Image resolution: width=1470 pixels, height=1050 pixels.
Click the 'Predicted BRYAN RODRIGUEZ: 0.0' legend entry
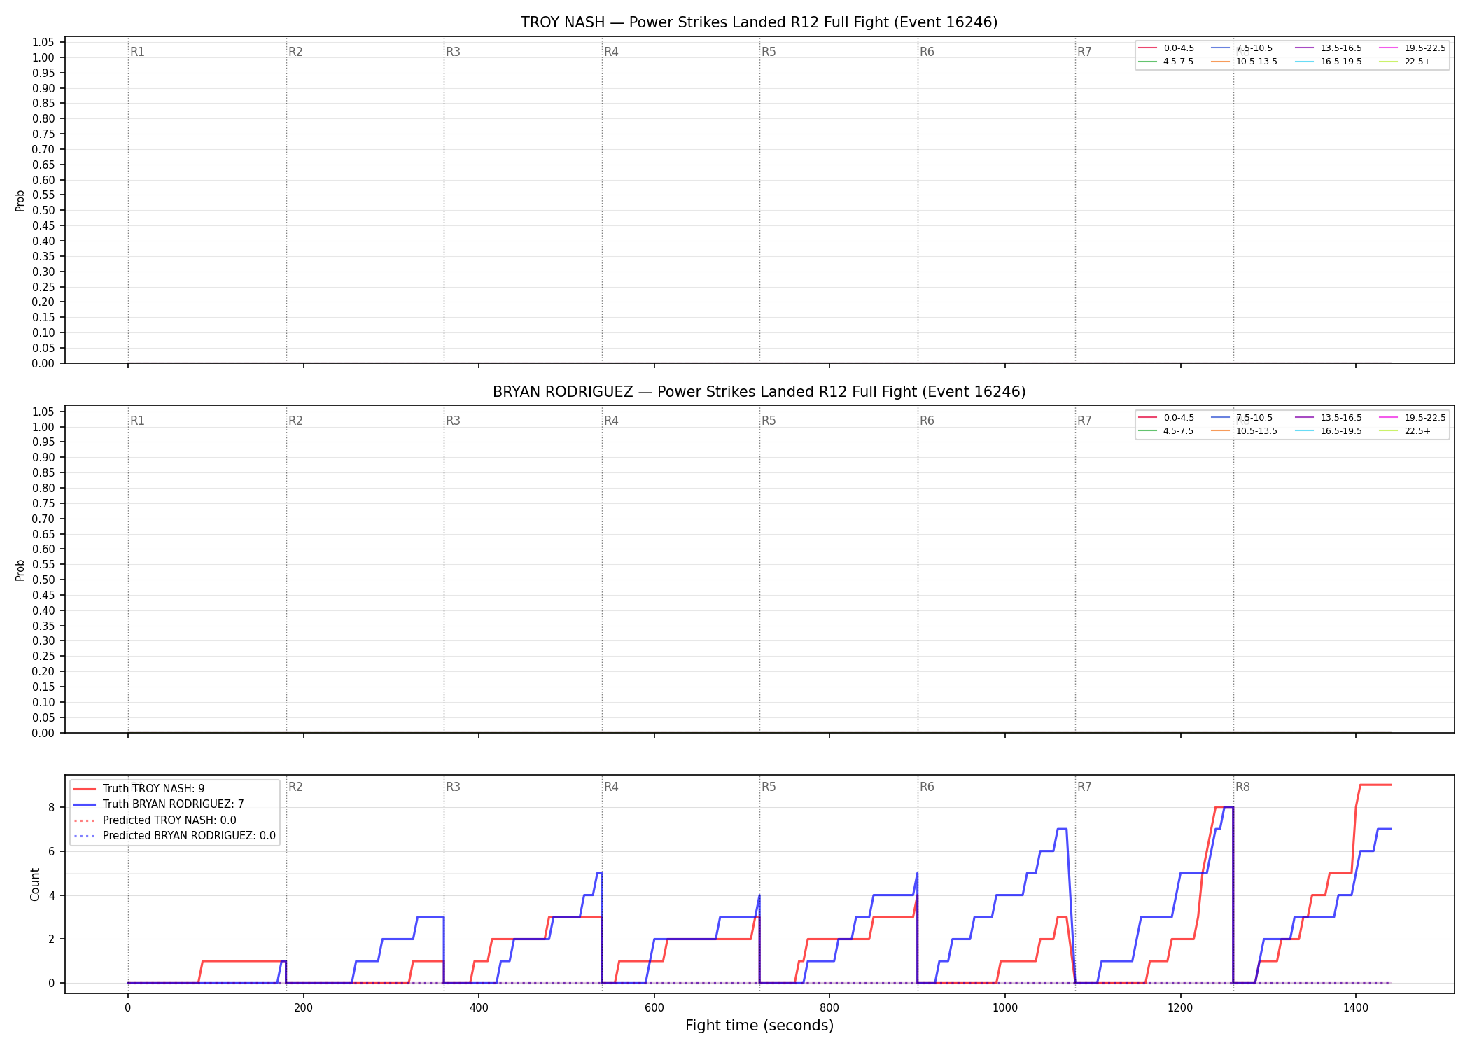(x=174, y=836)
